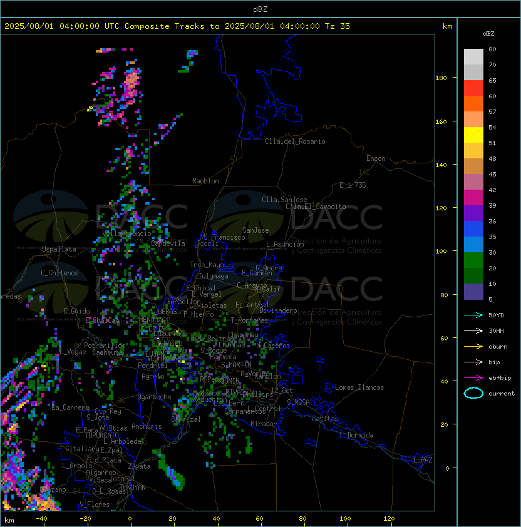Click the 'Tres_Mayo' map label

207,265
